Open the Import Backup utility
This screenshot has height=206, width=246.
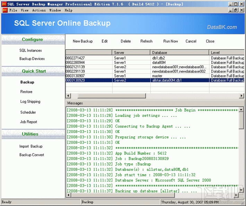pos(31,146)
